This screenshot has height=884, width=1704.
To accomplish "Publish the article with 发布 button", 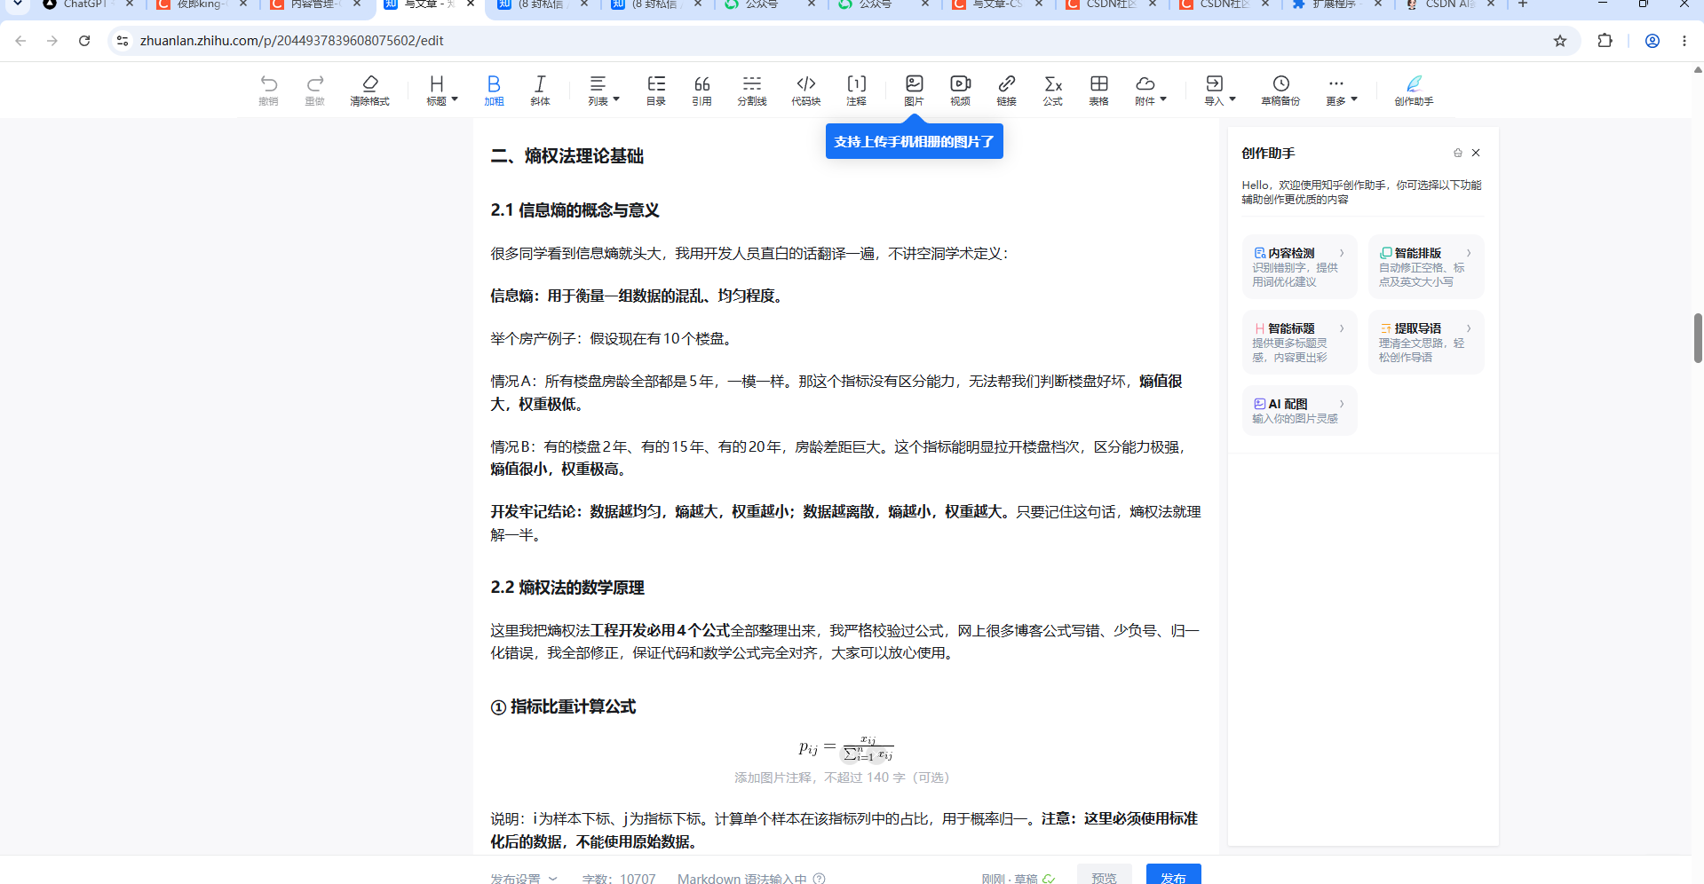I will coord(1173,875).
